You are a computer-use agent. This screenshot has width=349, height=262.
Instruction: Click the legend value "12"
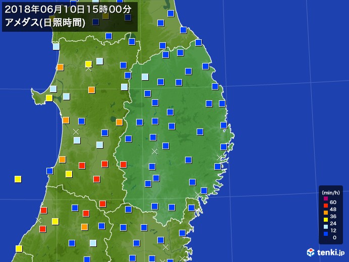click(333, 230)
